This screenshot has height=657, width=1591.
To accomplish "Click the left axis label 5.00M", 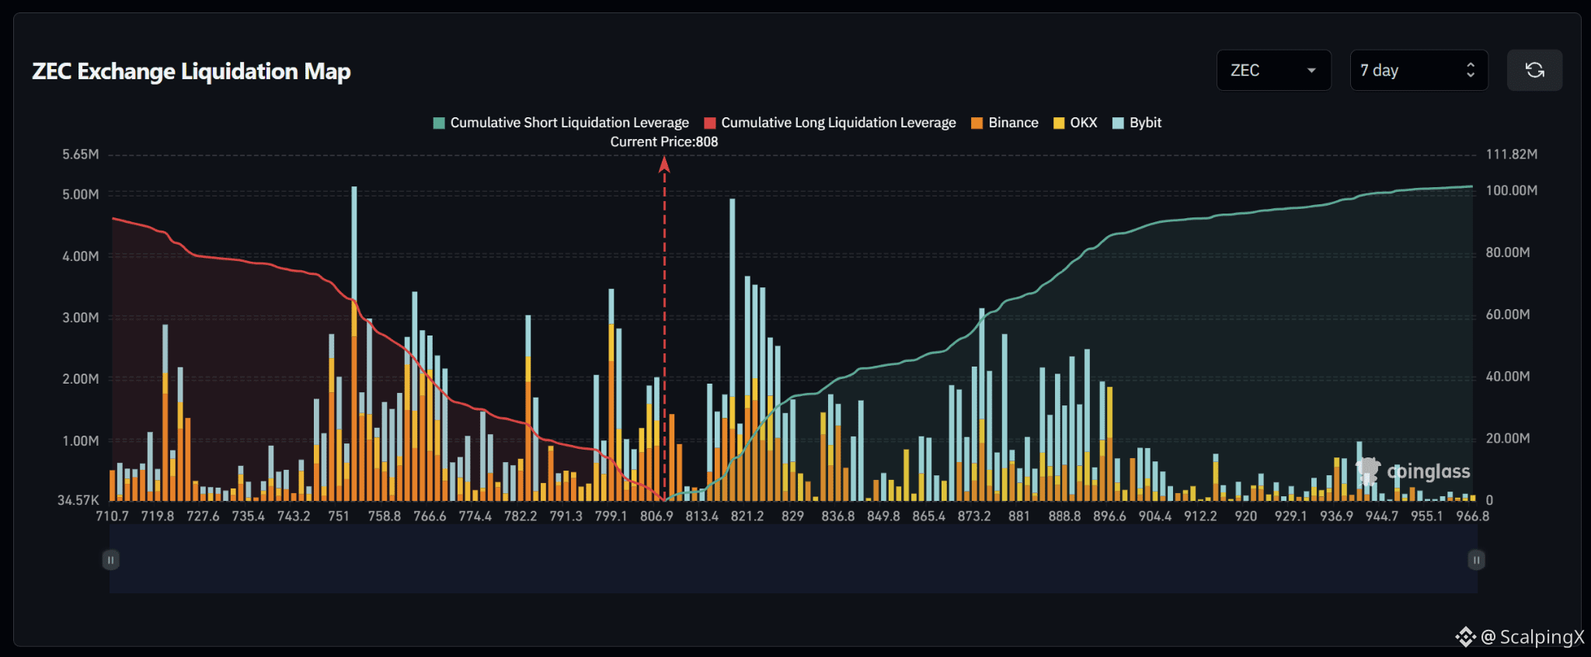I will (81, 194).
